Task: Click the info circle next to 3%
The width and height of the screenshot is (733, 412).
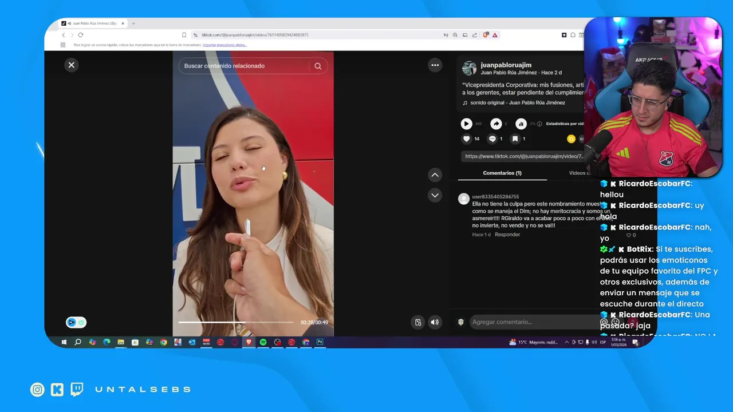Action: point(539,124)
